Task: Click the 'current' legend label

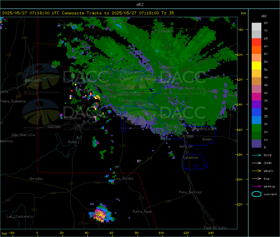Action: click(x=270, y=194)
